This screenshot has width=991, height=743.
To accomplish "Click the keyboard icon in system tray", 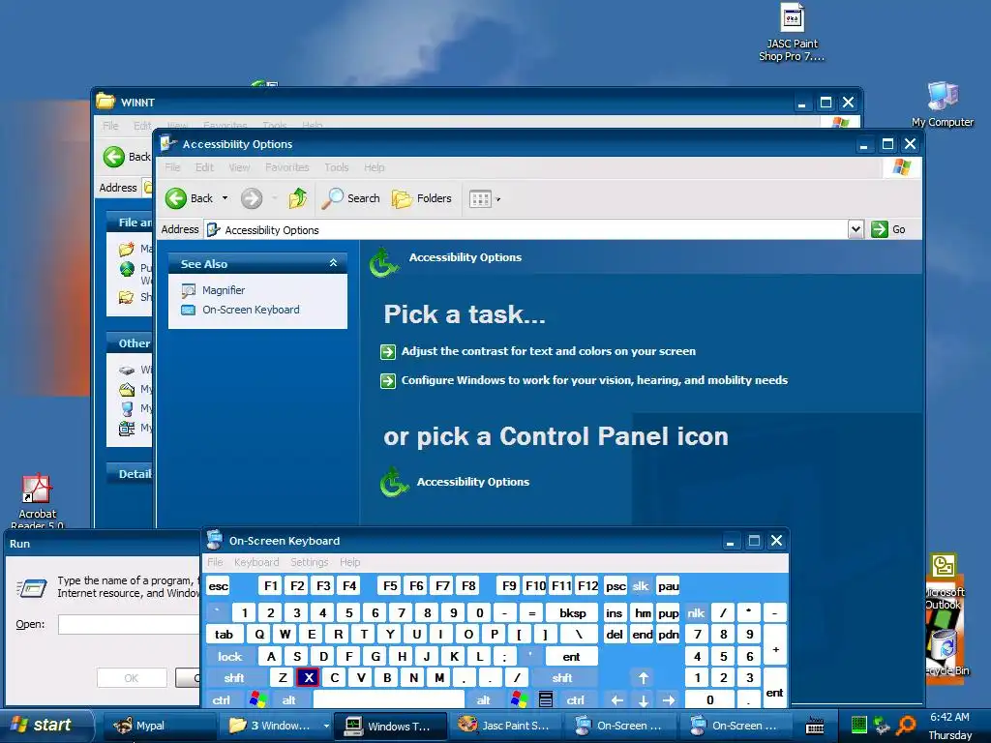I will 815,726.
